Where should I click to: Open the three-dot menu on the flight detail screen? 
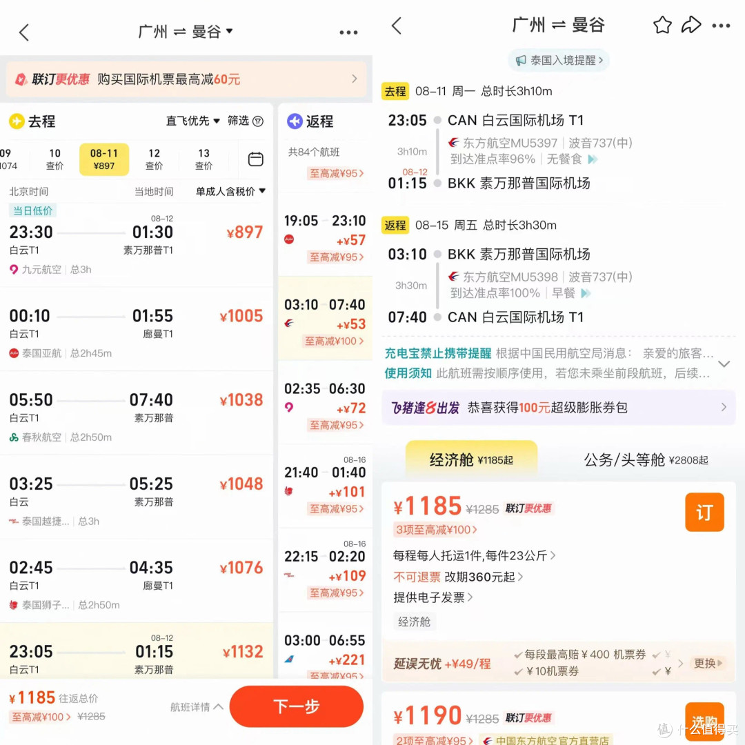click(x=721, y=26)
